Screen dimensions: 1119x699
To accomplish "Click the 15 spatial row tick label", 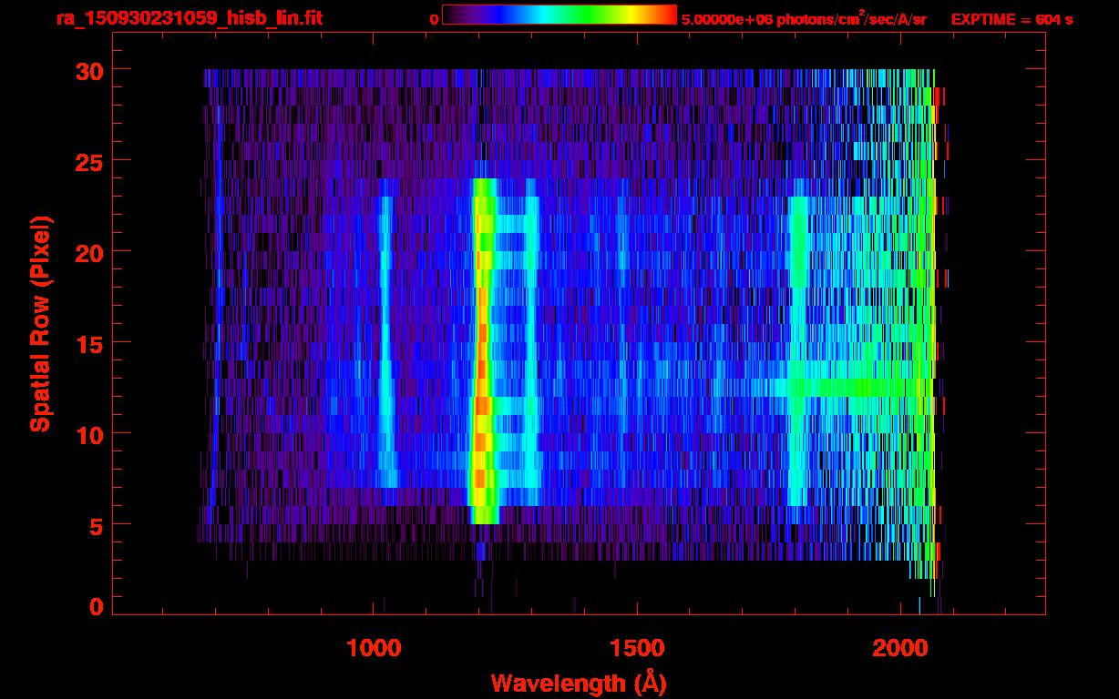I will (x=88, y=343).
